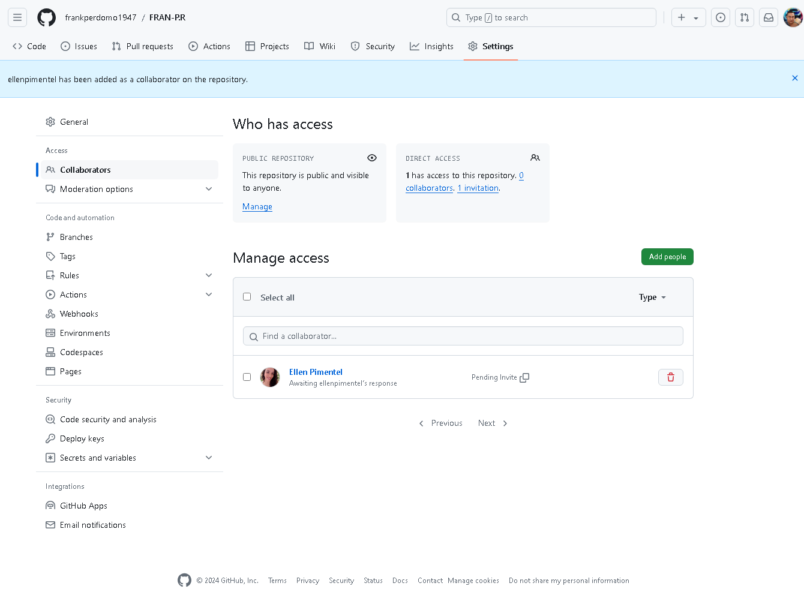Viewport: 804px width, 598px height.
Task: Select the Settings tab
Action: pyautogui.click(x=491, y=46)
